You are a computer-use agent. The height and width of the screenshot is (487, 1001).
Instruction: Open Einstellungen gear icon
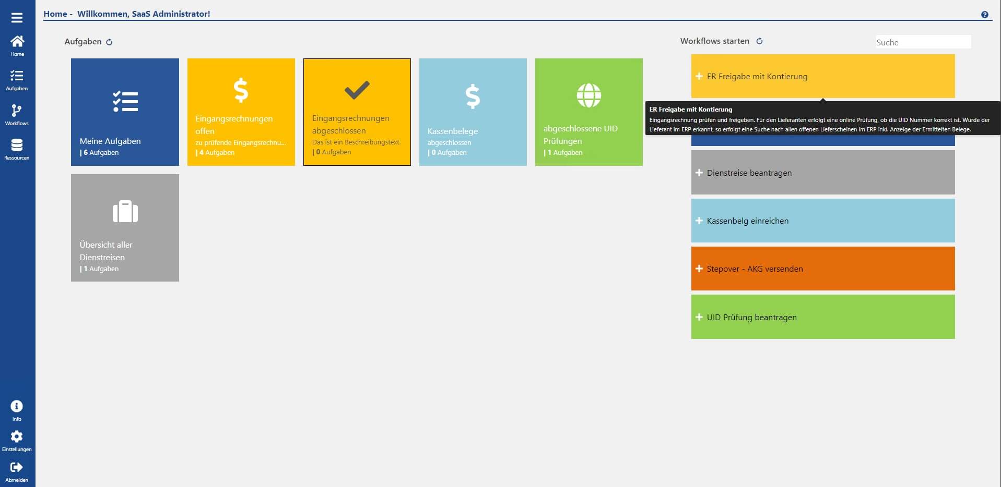pyautogui.click(x=17, y=441)
